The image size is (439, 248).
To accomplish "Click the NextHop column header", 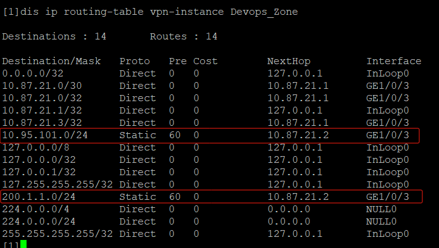I will click(288, 61).
